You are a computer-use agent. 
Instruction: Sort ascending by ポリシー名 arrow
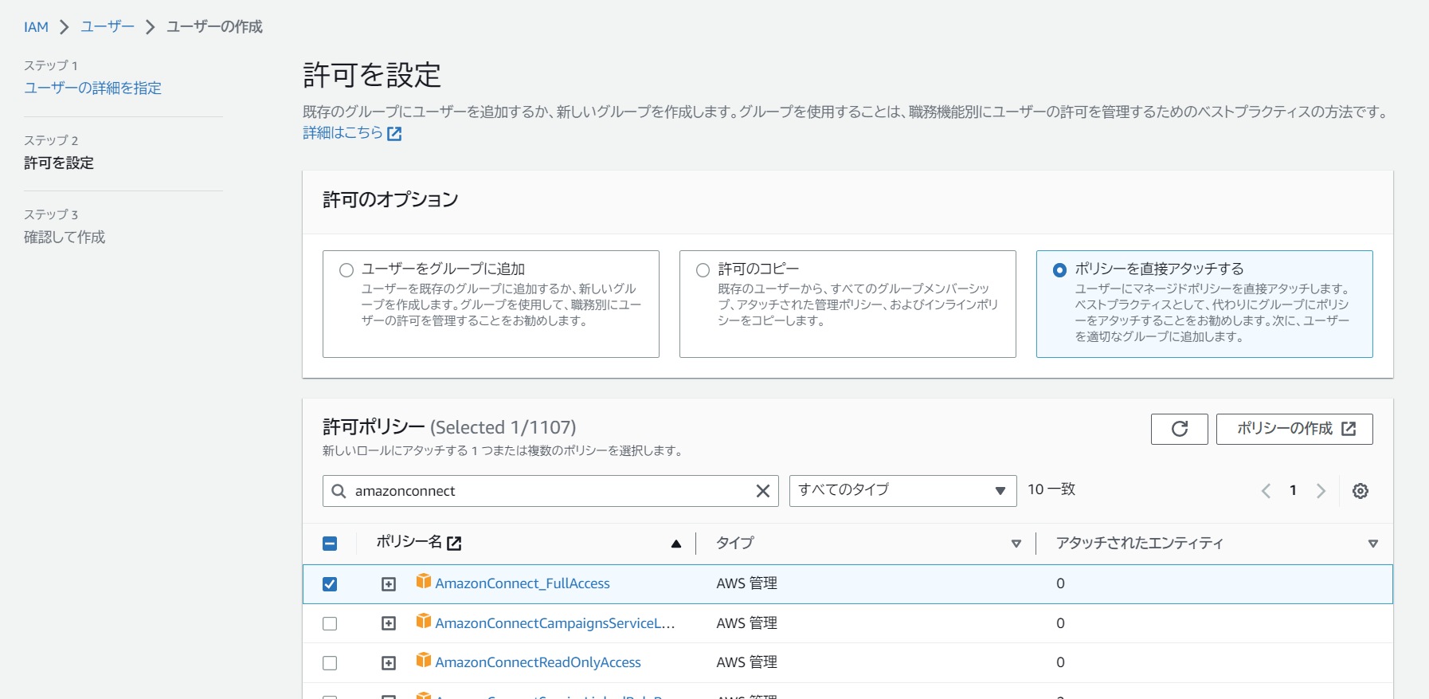[676, 544]
